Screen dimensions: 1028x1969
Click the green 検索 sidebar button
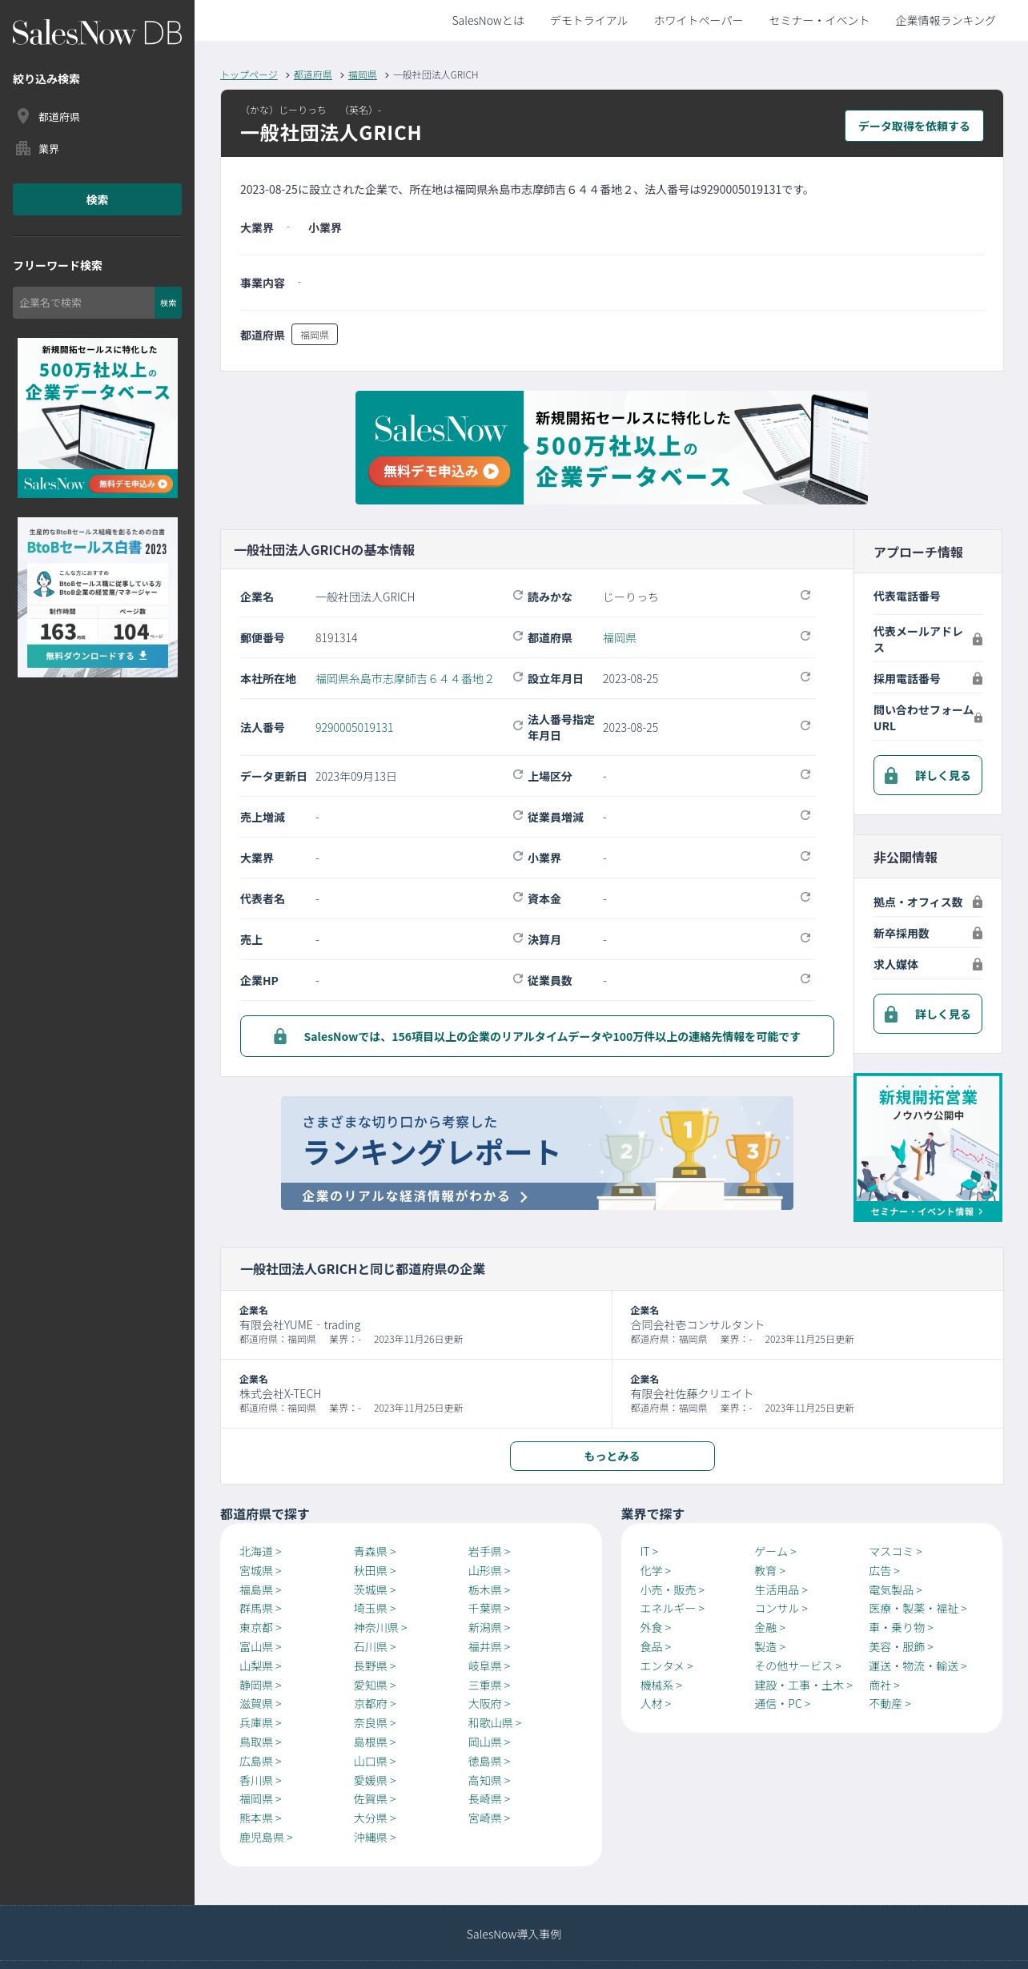97,199
